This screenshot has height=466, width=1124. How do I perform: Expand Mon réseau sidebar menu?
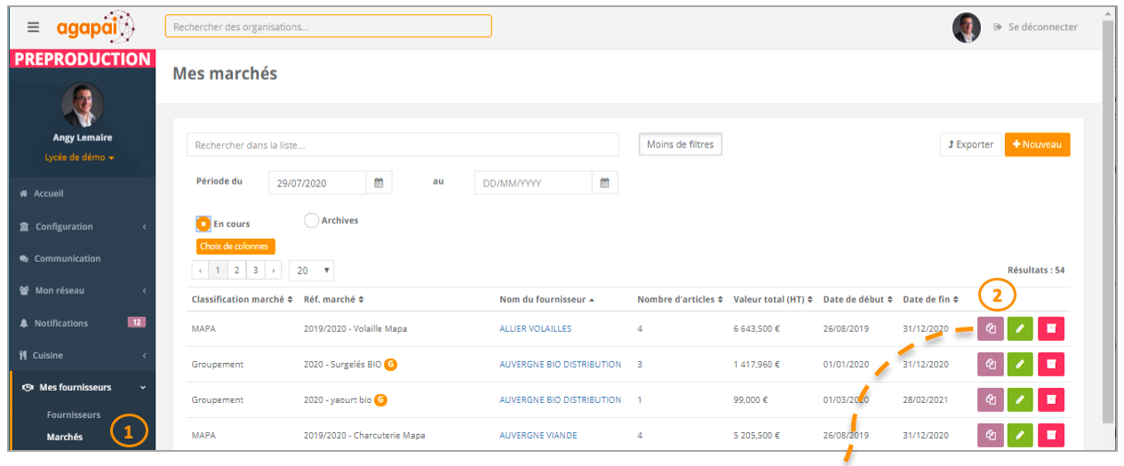click(83, 290)
